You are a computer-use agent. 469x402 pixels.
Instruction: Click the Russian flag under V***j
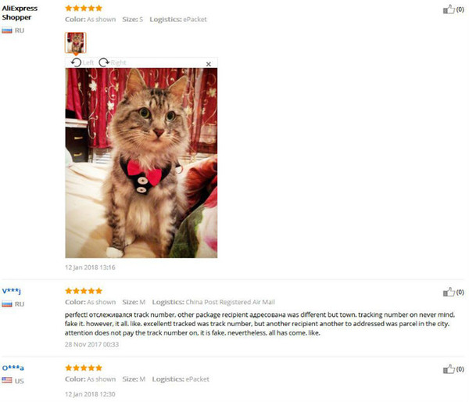(x=7, y=304)
